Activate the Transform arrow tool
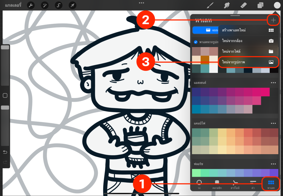This screenshot has width=283, height=196. pos(72,5)
